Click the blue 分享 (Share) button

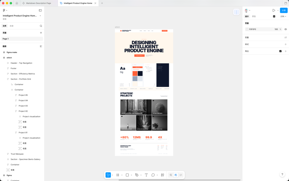coord(284,10)
